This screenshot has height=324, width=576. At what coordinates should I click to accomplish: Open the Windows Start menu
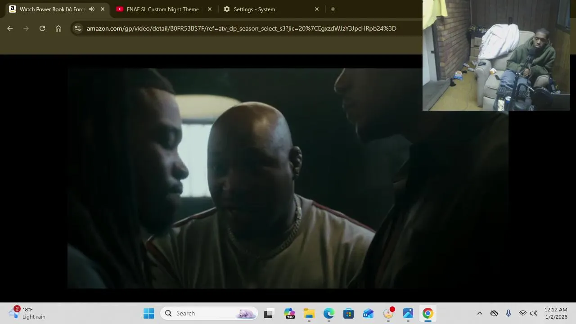149,313
